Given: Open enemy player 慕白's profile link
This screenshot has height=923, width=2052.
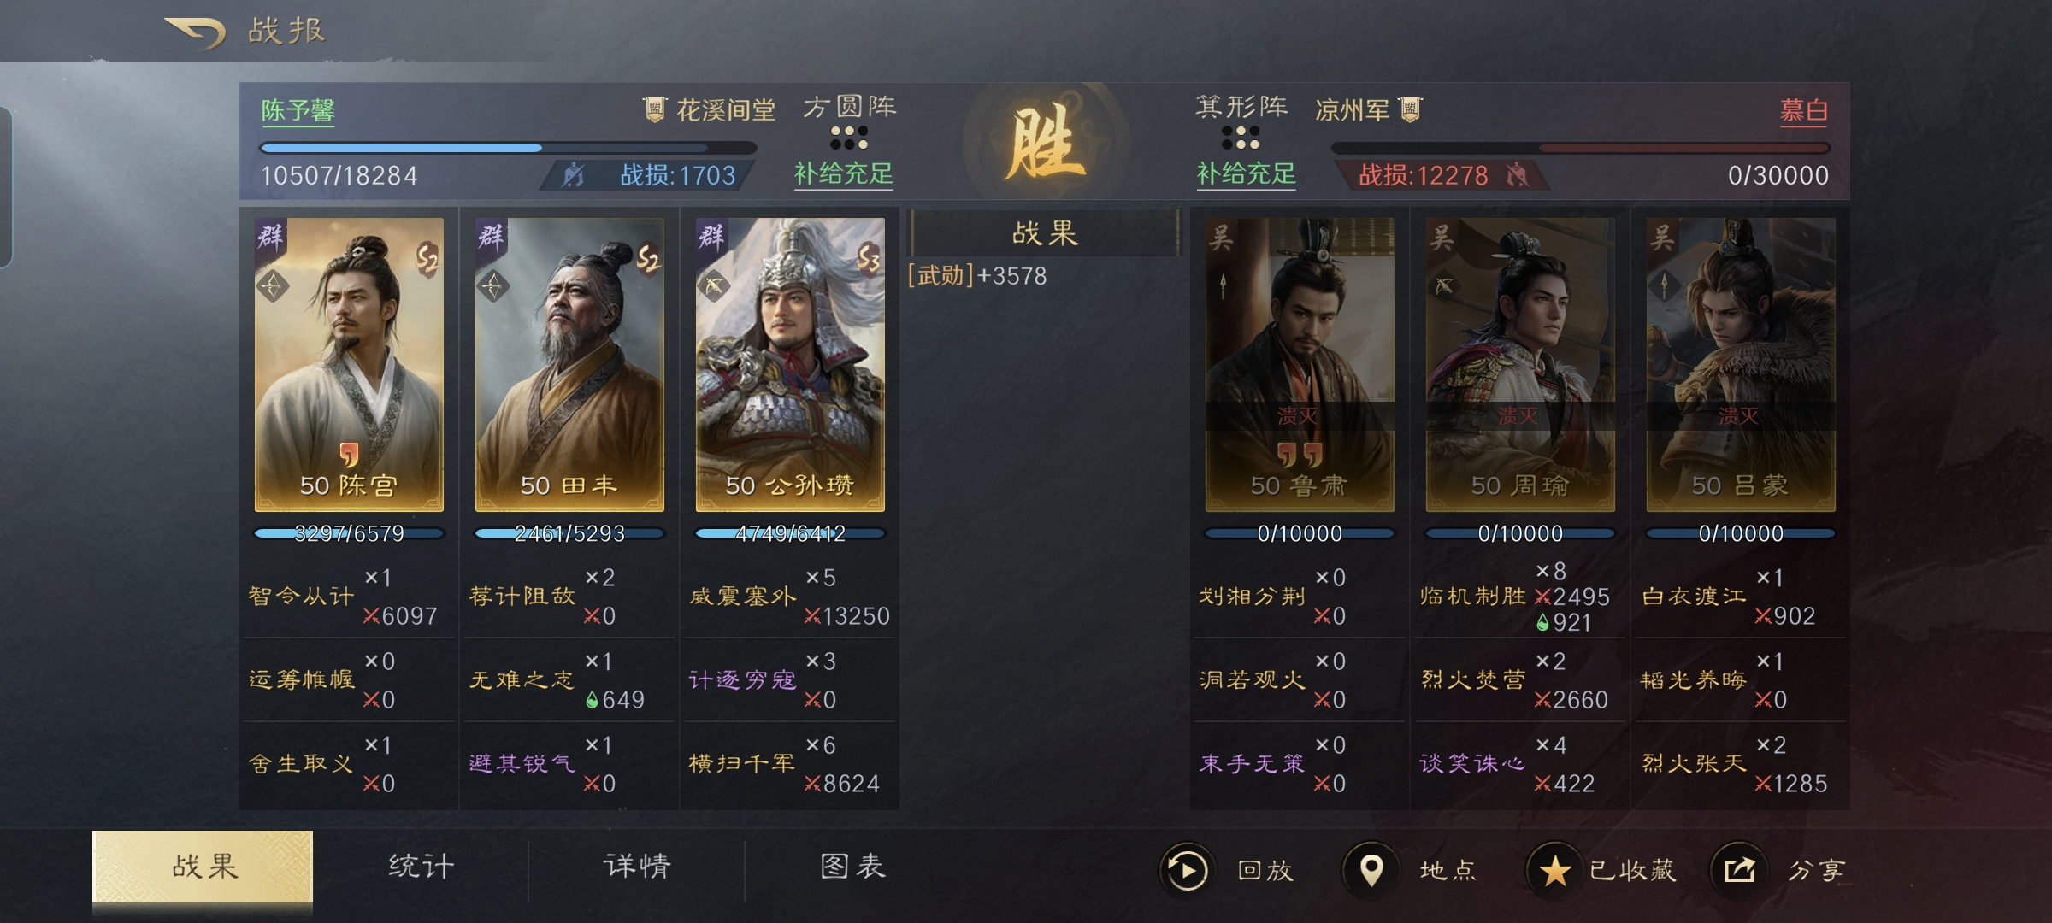Looking at the screenshot, I should pyautogui.click(x=1804, y=110).
